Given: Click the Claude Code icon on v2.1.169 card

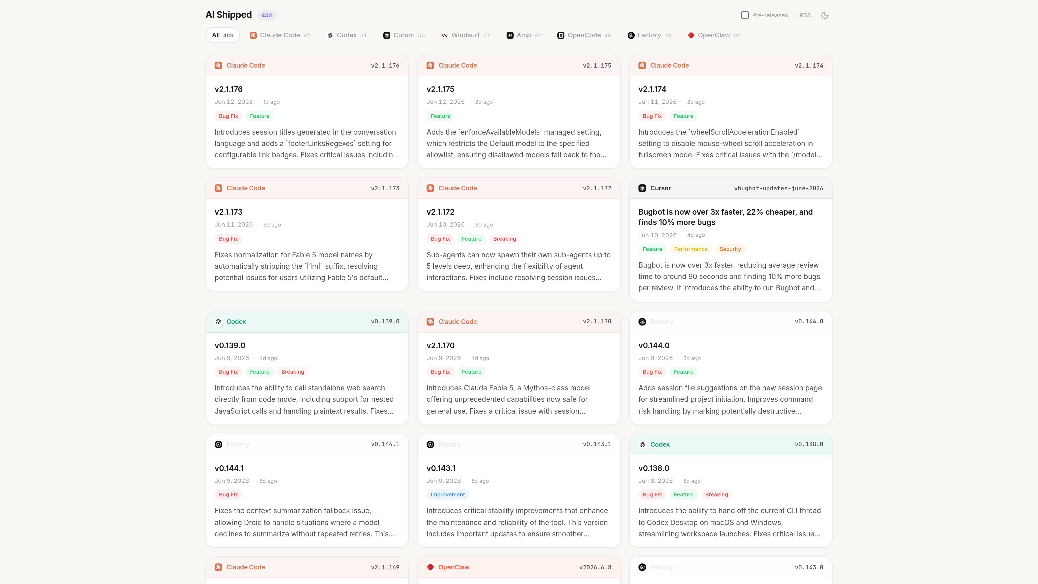Looking at the screenshot, I should 218,567.
